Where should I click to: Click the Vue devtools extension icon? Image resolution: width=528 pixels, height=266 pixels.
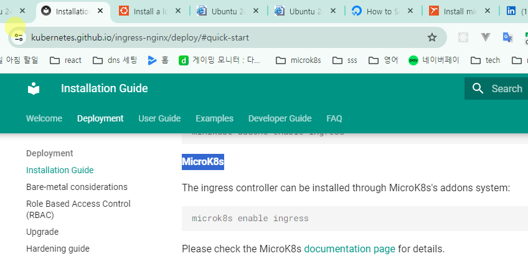pos(485,37)
